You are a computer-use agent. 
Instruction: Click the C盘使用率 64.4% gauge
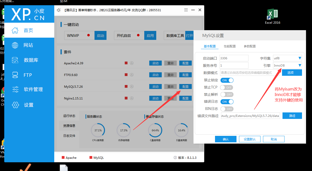pyautogui.click(x=155, y=130)
